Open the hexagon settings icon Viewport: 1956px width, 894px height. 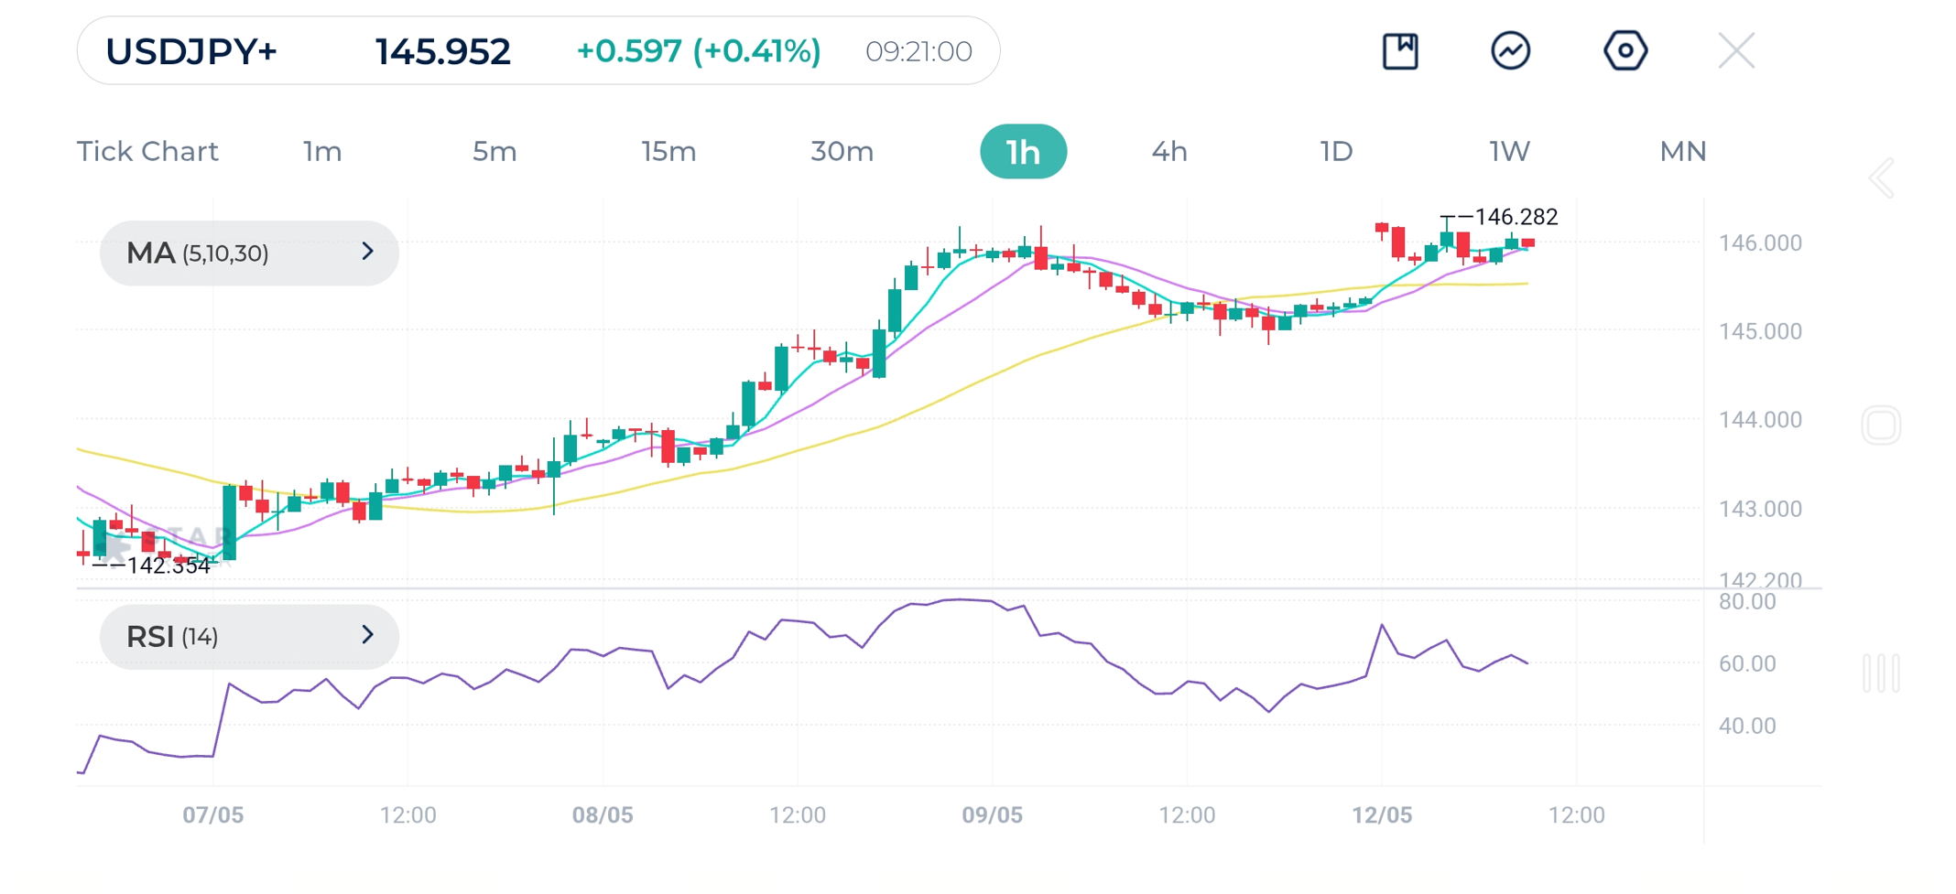pos(1625,51)
